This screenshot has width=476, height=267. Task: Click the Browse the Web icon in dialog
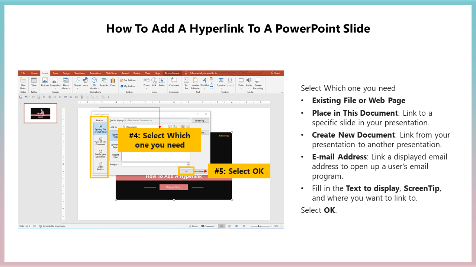click(x=183, y=127)
